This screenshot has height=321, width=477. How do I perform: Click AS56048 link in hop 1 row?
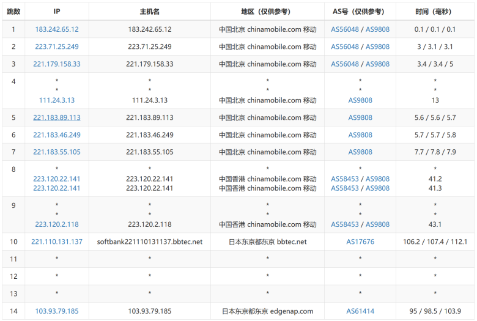[x=345, y=29]
